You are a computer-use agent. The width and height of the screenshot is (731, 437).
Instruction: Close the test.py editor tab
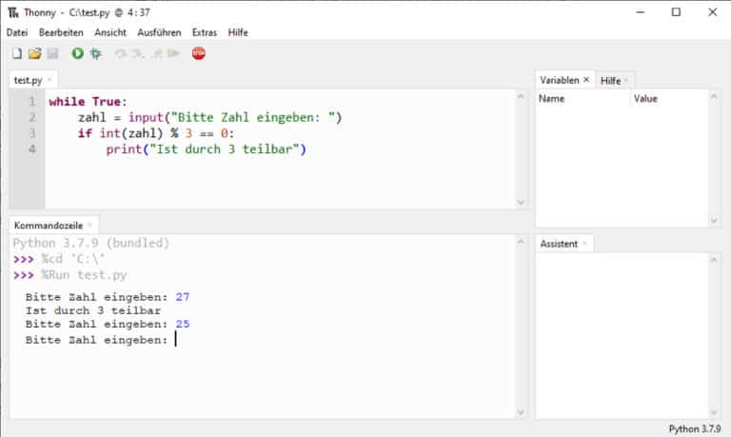49,81
